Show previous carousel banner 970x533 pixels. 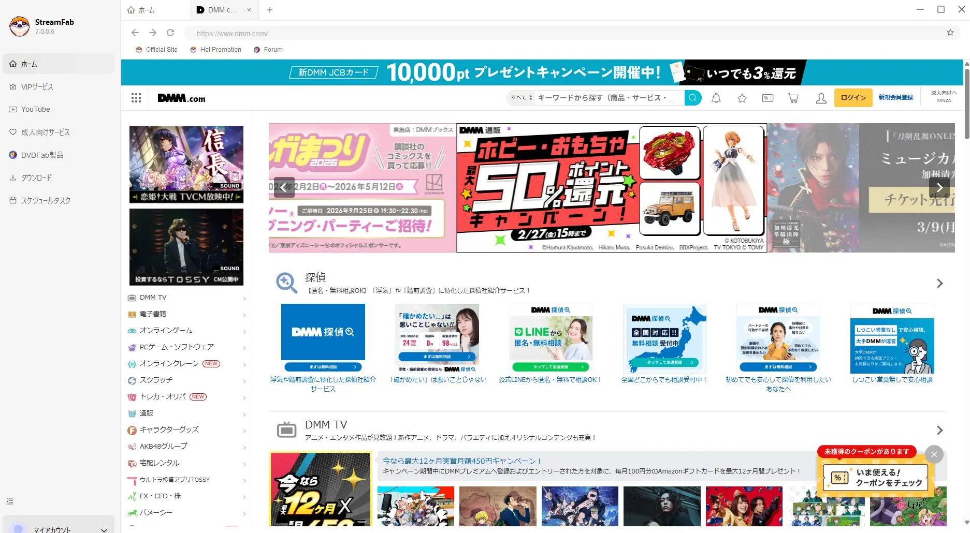284,188
